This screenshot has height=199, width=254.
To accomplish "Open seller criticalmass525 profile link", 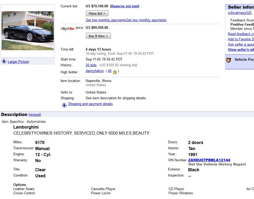I will [240, 13].
